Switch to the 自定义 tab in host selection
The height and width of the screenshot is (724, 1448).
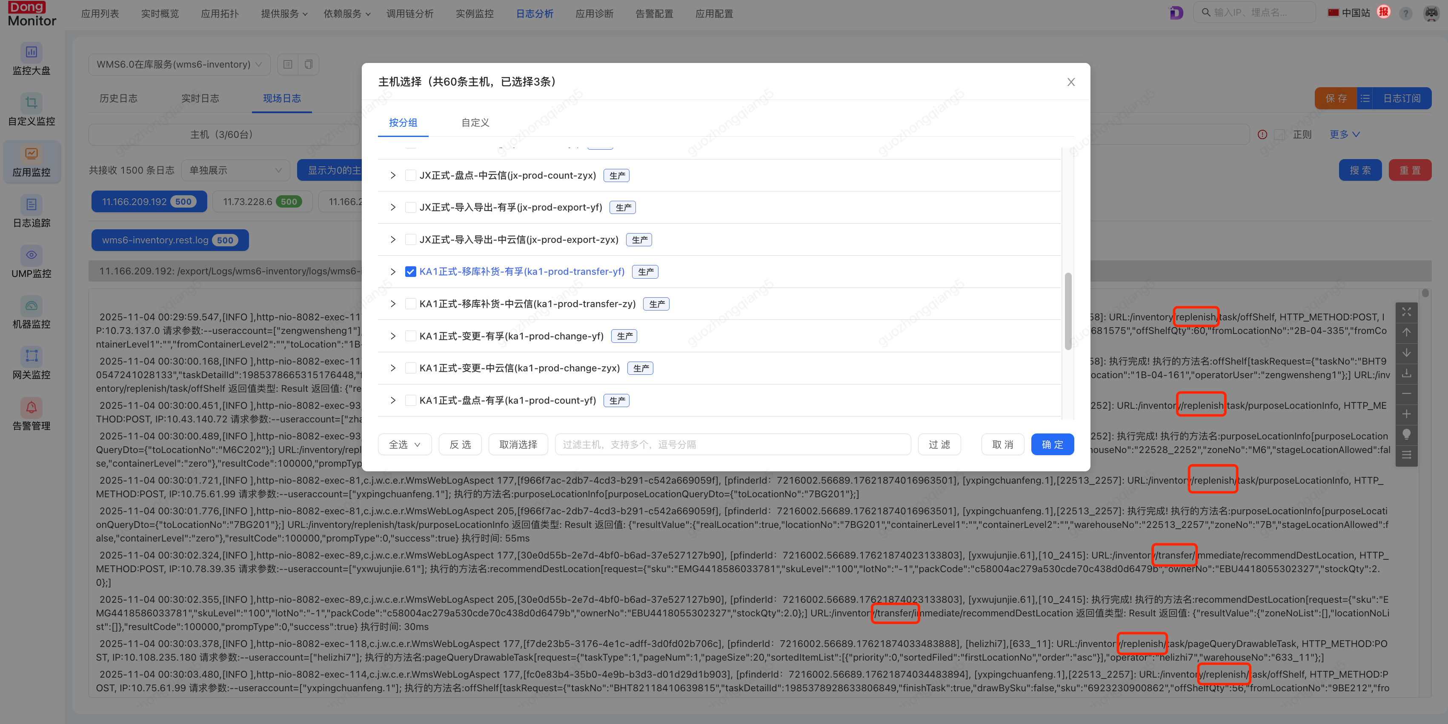[475, 123]
